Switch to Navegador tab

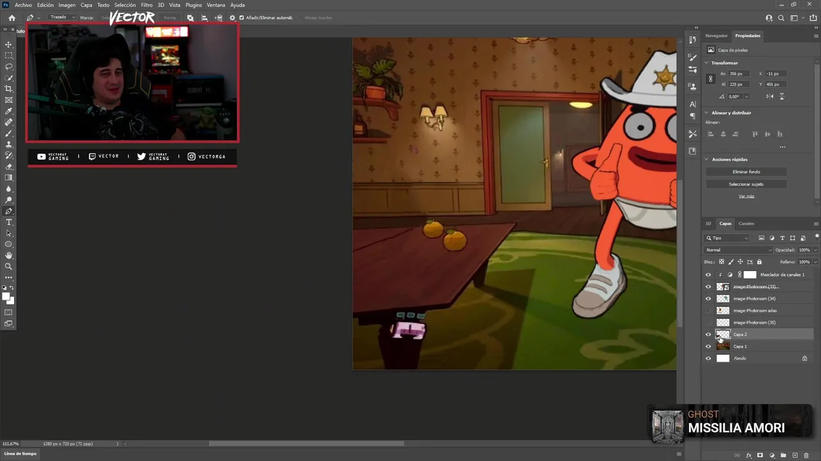point(716,36)
